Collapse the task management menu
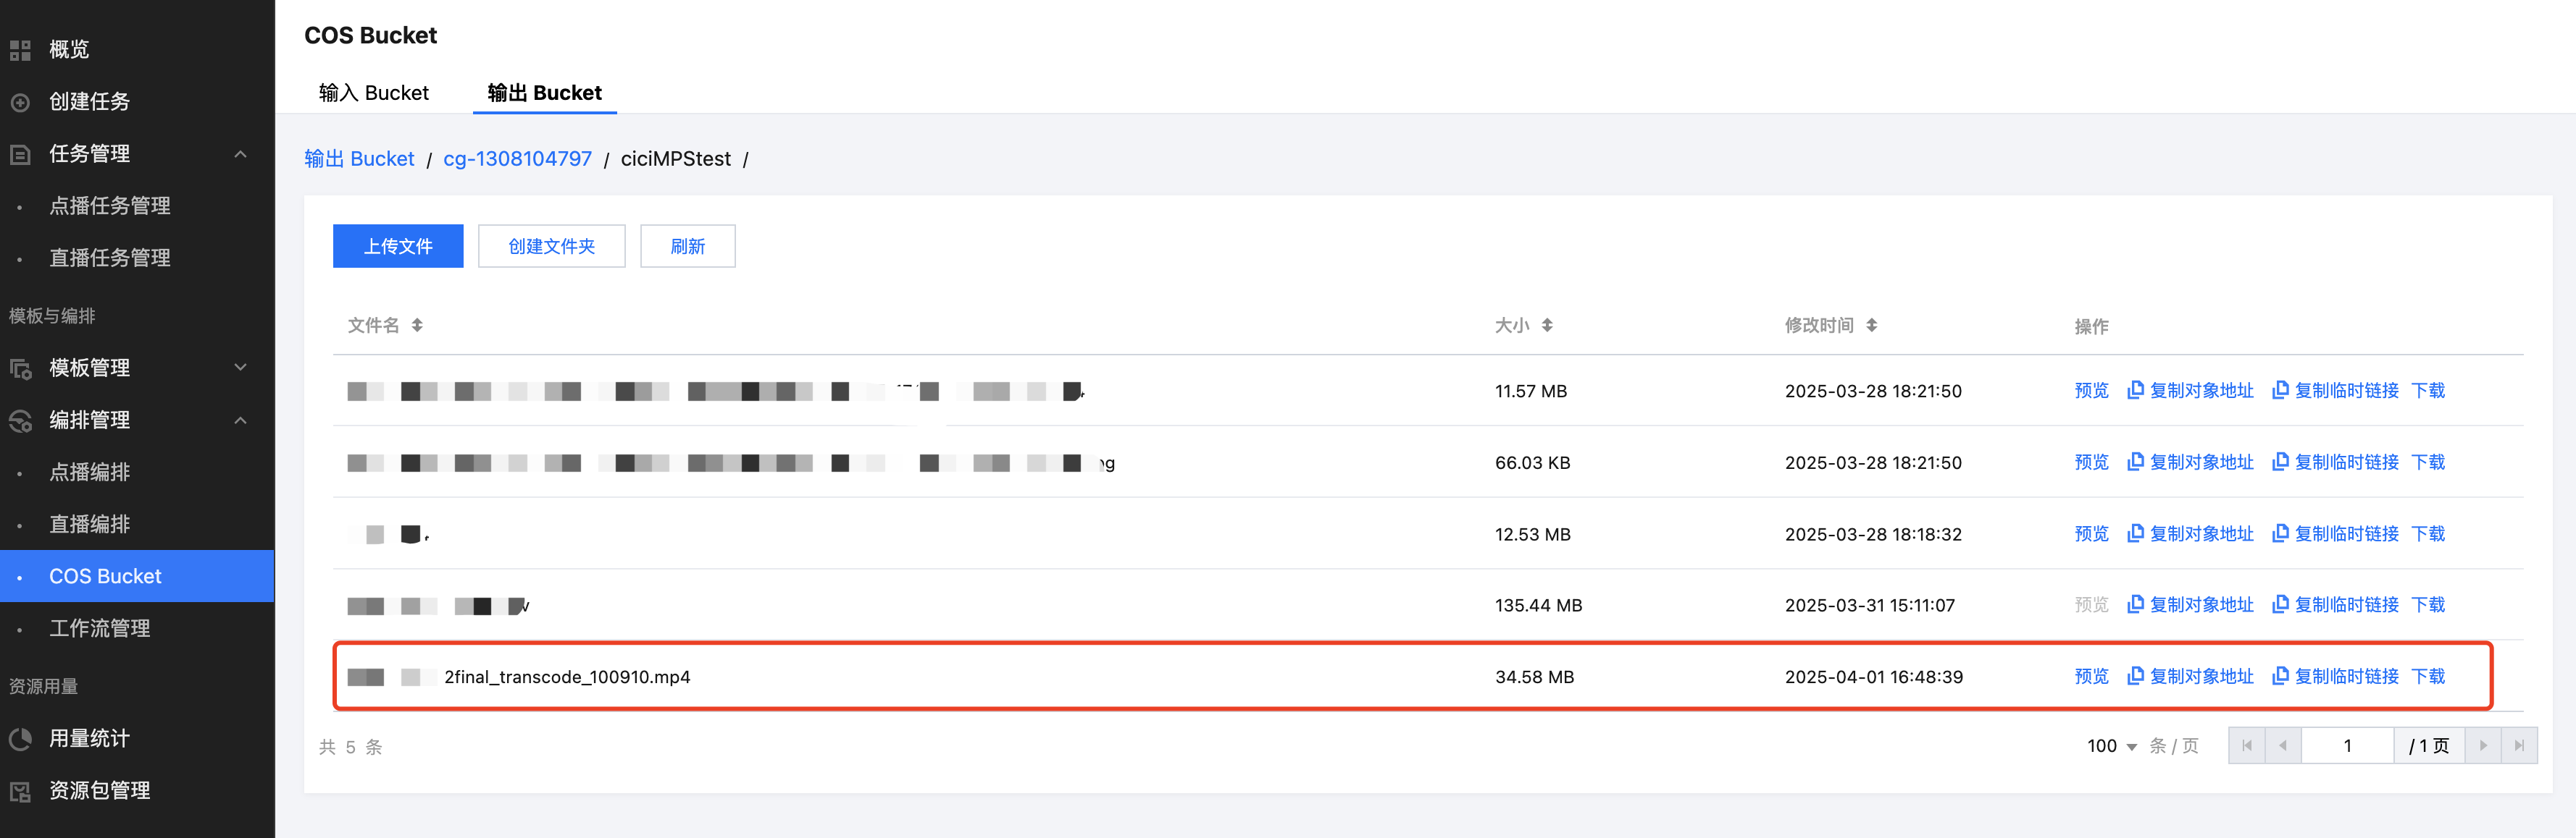The width and height of the screenshot is (2576, 838). [240, 154]
